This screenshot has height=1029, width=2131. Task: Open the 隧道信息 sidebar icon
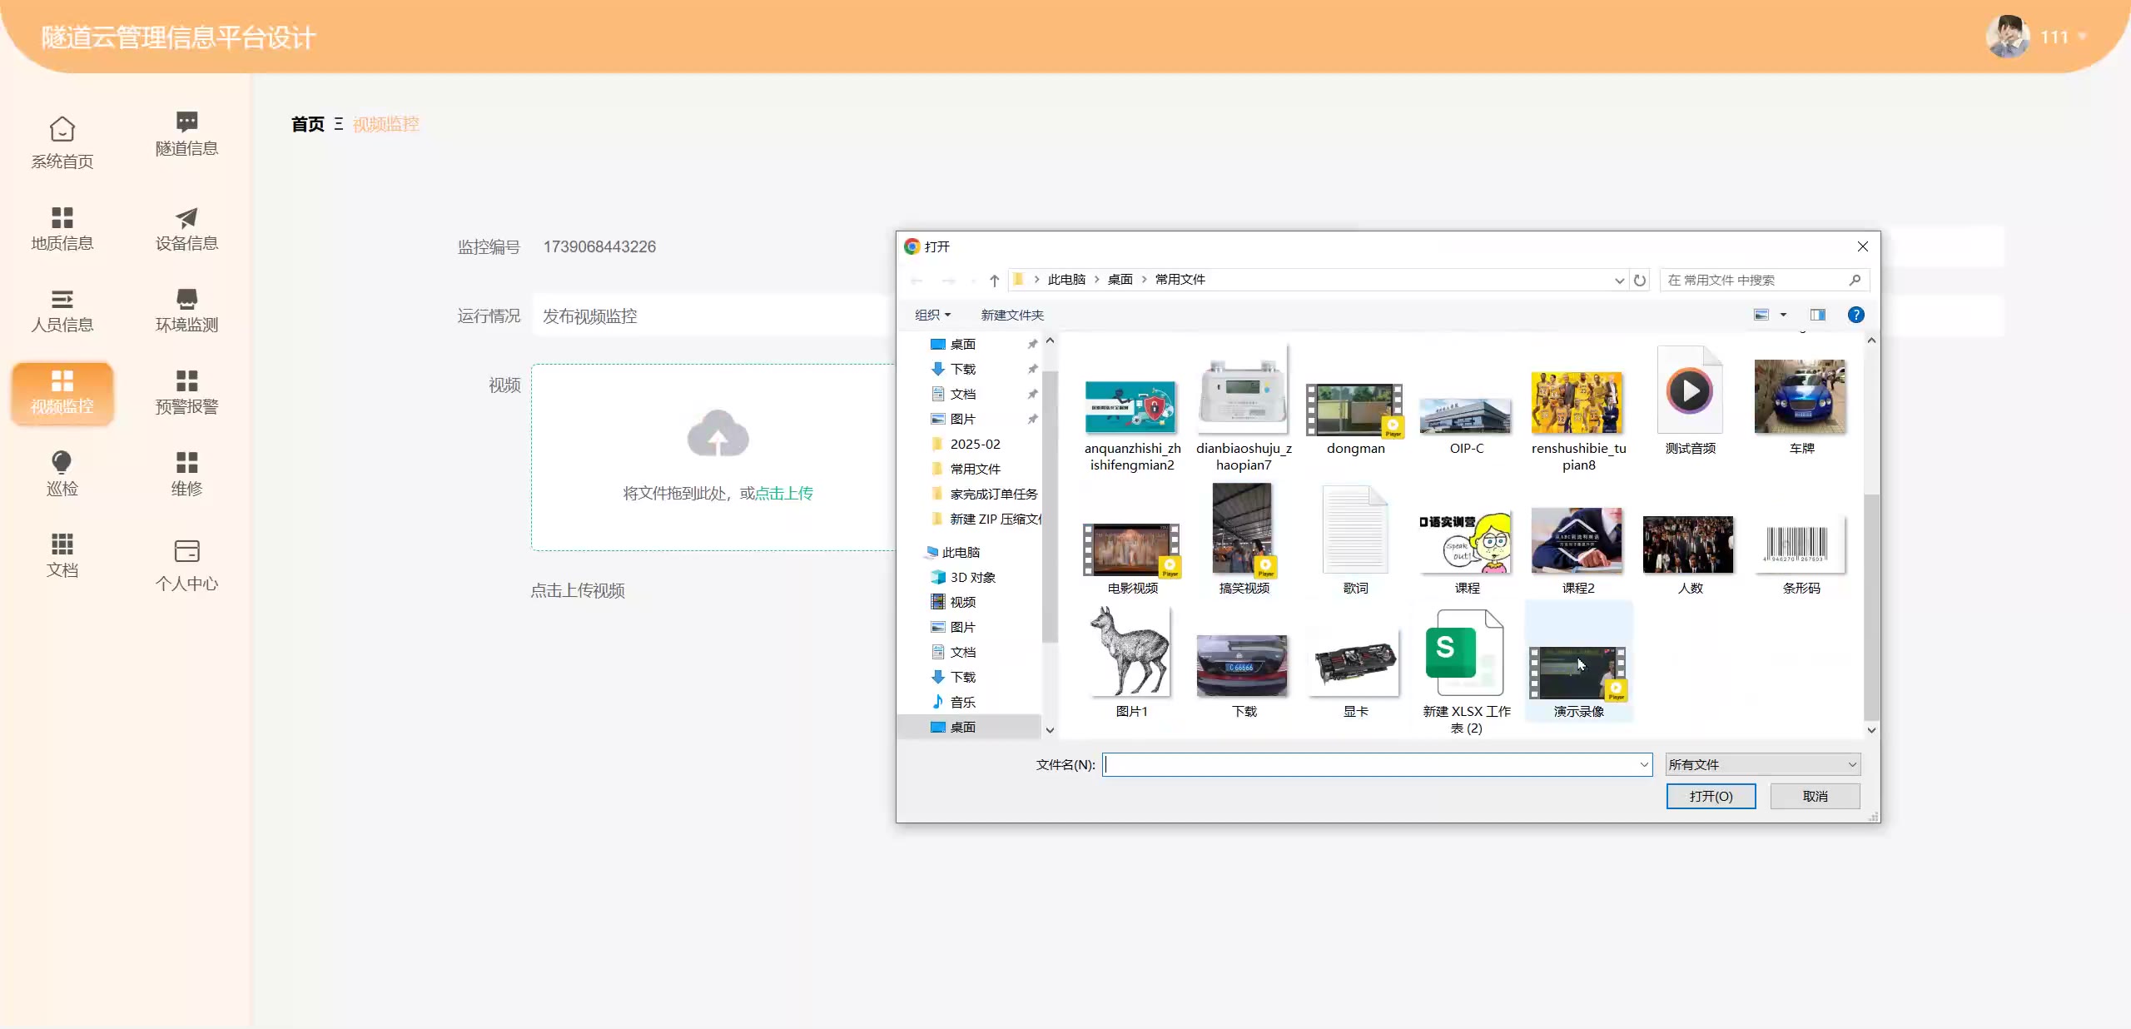click(186, 122)
